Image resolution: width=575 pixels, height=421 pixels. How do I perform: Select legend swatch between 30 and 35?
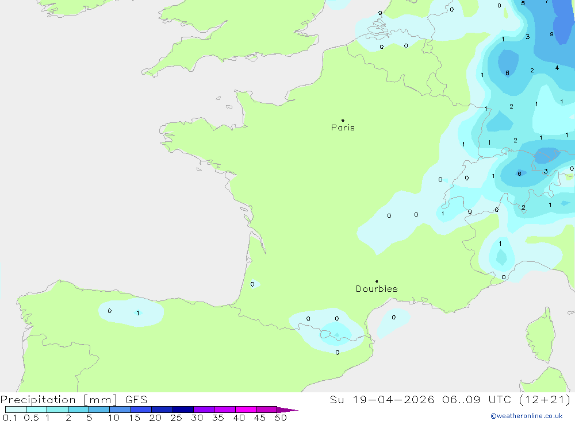click(204, 410)
